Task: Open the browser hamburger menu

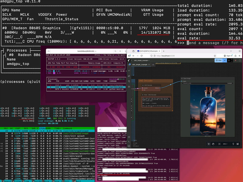Action: 240,56
